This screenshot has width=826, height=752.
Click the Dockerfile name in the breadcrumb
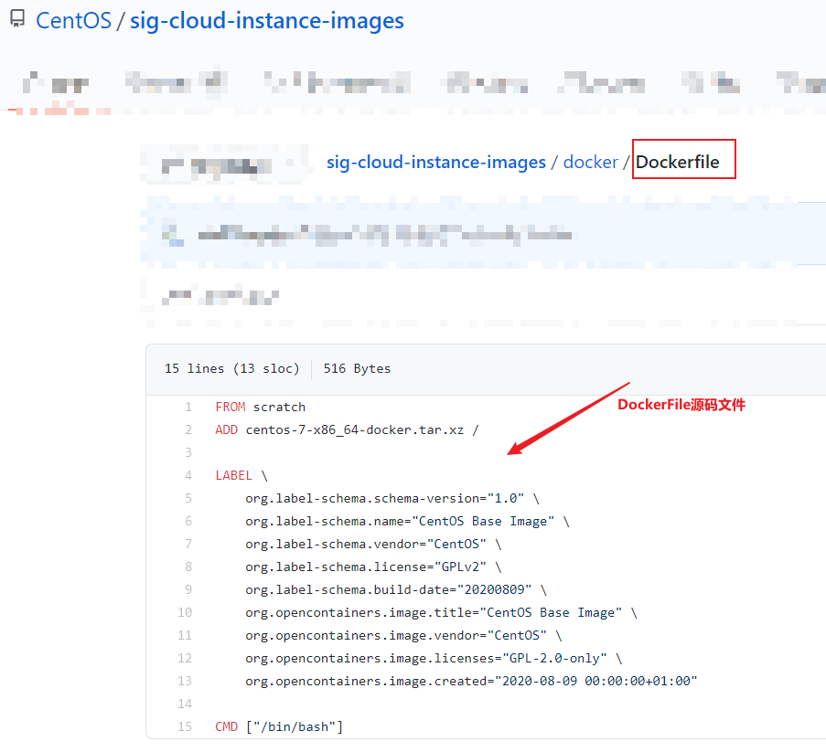coord(678,162)
